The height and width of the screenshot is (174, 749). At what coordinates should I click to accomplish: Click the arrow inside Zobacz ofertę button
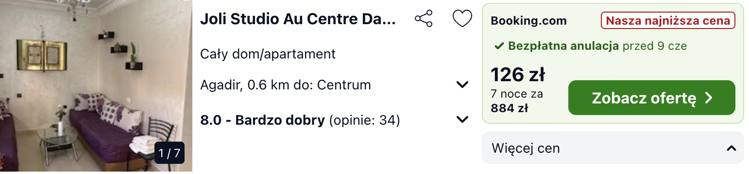(x=709, y=98)
